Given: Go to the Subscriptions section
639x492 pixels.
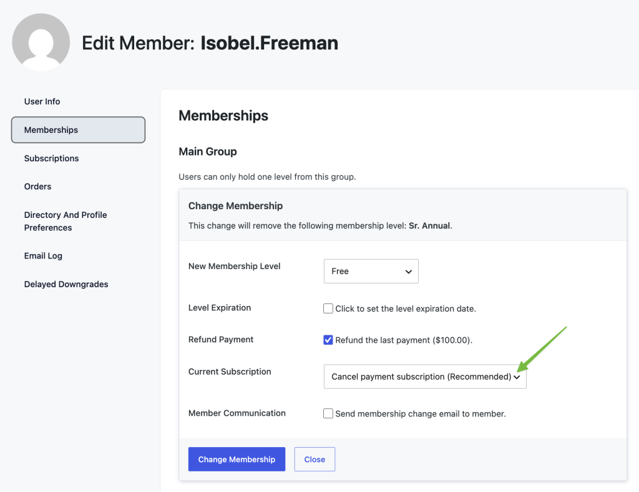Looking at the screenshot, I should [x=51, y=158].
